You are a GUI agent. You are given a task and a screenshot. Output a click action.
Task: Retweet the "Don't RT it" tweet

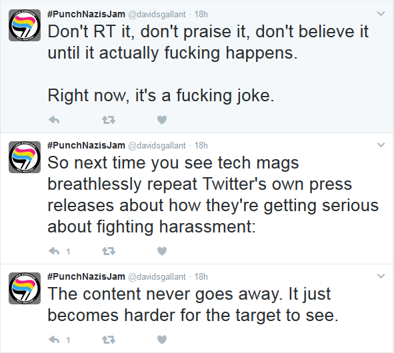tap(109, 120)
